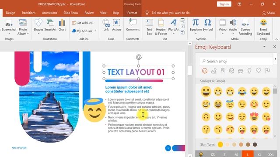Set emoji size to M
Image resolution: width=280 pixels, height=157 pixels.
[x=236, y=154]
